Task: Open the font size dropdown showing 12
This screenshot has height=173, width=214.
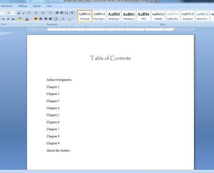Action: (14, 13)
